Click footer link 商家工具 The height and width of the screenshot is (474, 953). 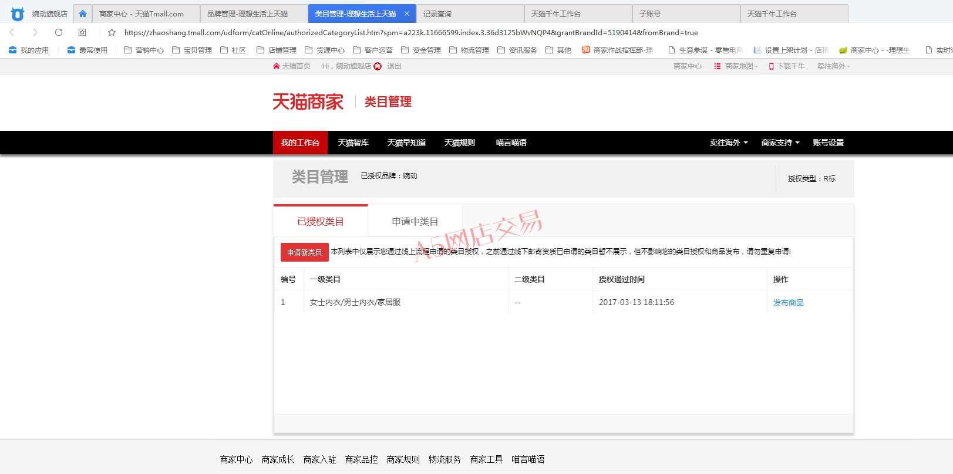486,459
